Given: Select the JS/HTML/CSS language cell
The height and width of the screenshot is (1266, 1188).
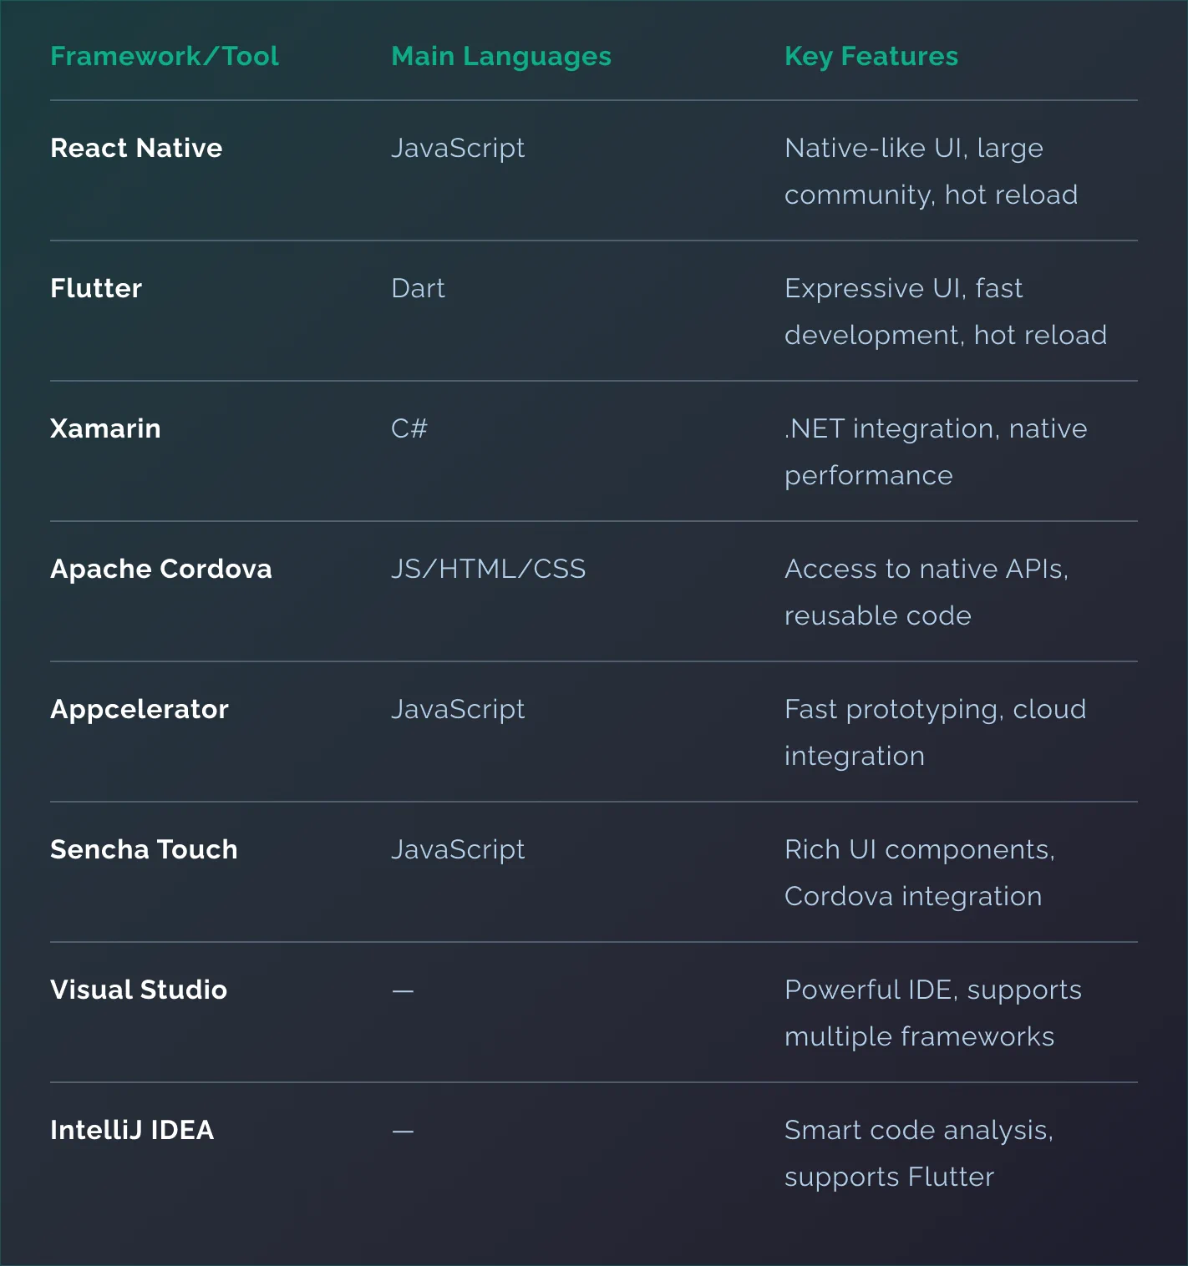Looking at the screenshot, I should (x=489, y=569).
